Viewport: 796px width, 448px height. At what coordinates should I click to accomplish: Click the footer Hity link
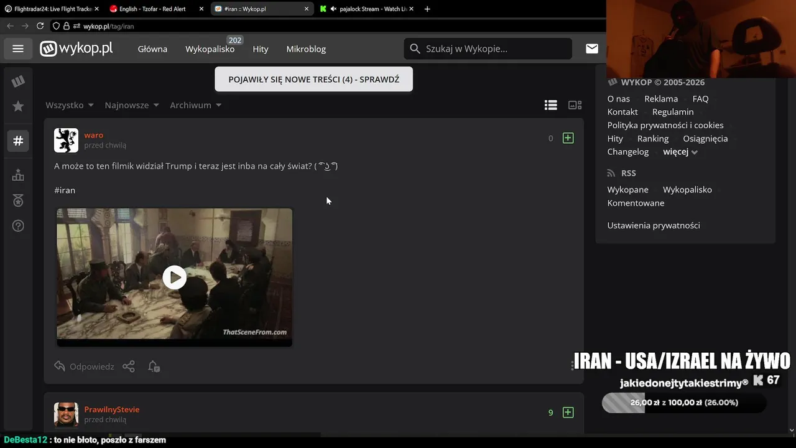click(615, 139)
